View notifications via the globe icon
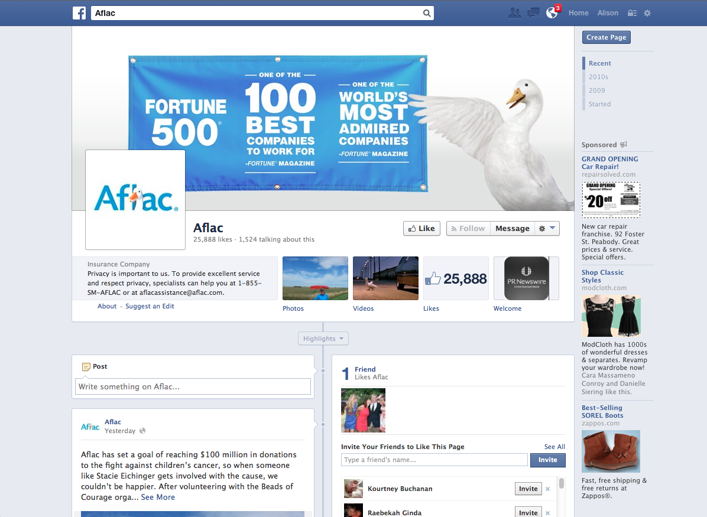 click(551, 12)
